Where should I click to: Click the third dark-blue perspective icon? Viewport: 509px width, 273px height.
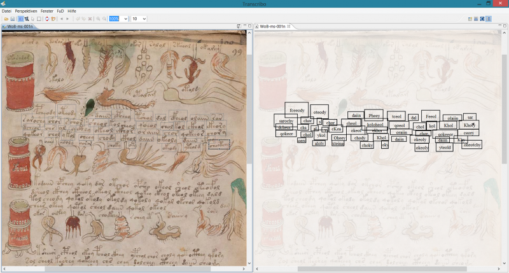click(482, 19)
